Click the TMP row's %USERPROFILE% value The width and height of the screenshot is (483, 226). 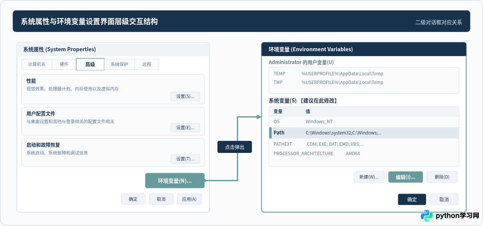342,82
